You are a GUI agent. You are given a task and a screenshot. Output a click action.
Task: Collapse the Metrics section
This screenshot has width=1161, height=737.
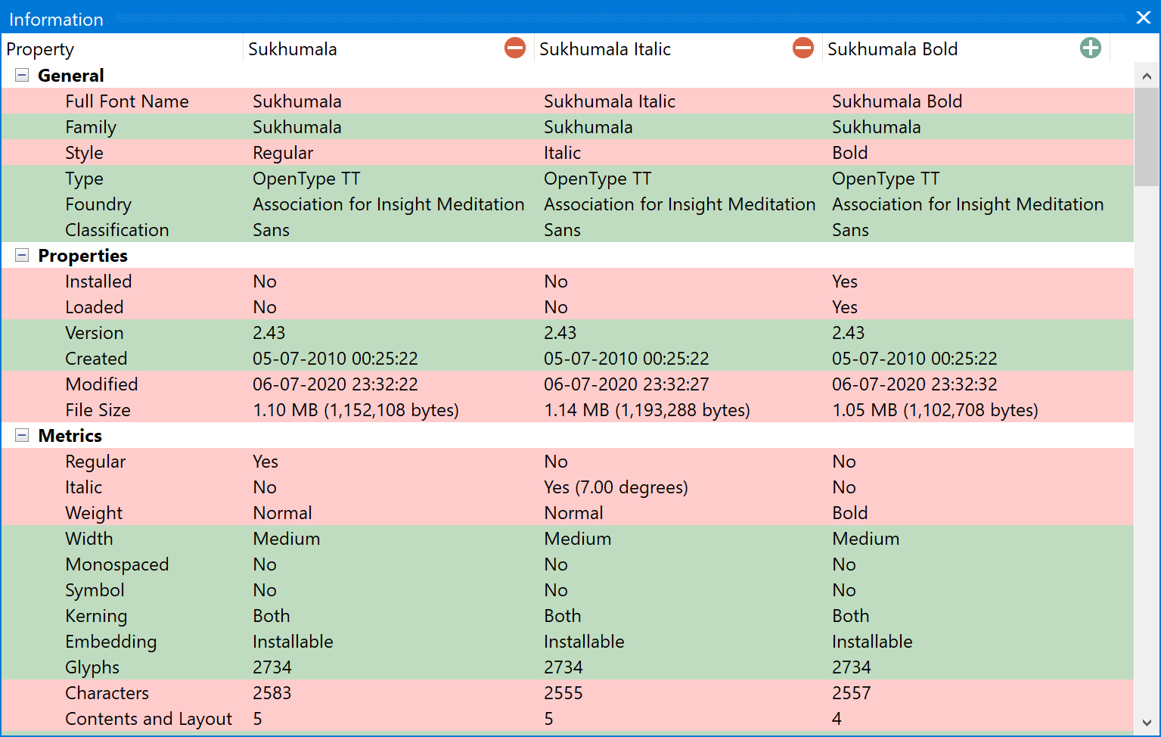tap(22, 435)
